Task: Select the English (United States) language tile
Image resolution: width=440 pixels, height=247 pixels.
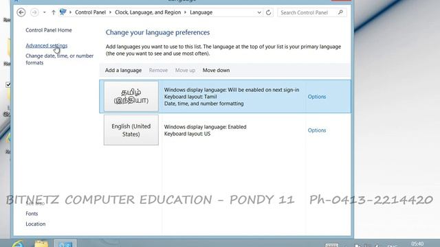Action: pyautogui.click(x=131, y=130)
